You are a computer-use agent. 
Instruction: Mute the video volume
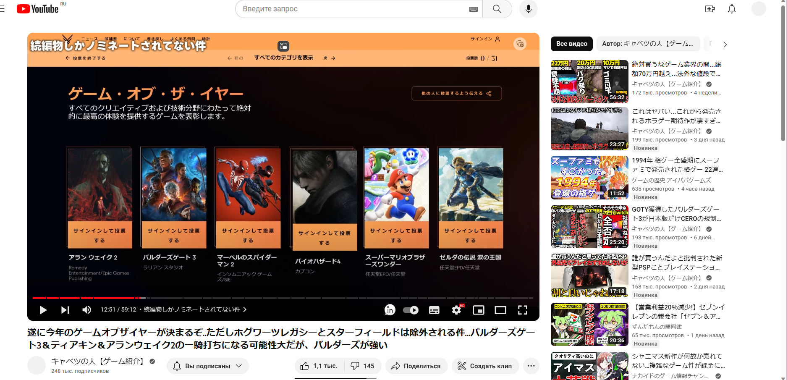coord(86,310)
